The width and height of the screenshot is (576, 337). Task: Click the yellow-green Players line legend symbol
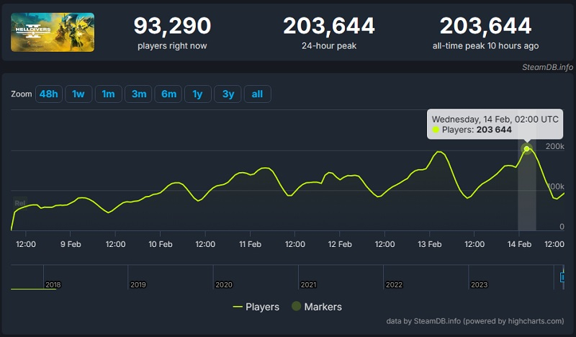click(x=238, y=307)
